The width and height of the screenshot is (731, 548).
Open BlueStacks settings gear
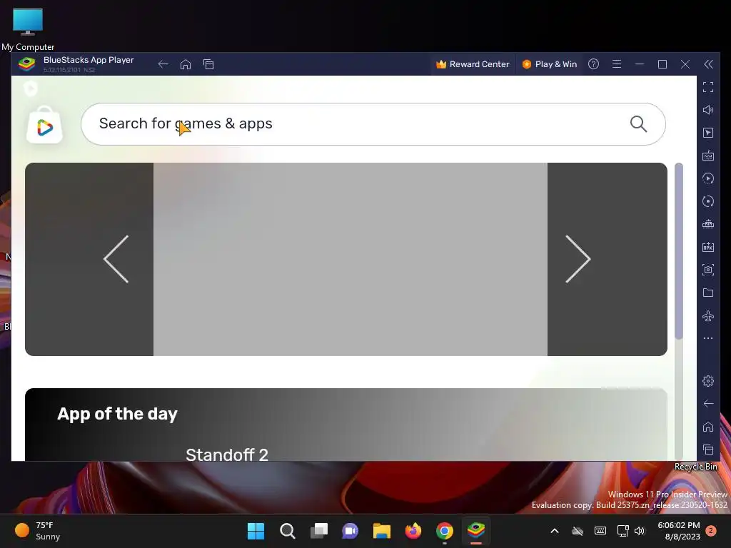708,381
